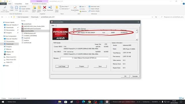Click the Program button

click(x=82, y=66)
